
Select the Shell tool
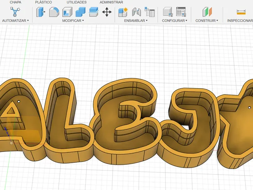[67, 12]
